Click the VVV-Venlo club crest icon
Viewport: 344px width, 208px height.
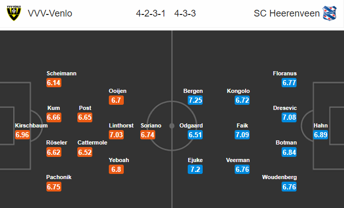(14, 13)
